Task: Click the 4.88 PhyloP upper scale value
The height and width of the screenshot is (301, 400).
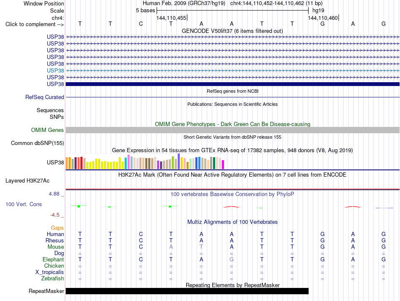Action: (54, 194)
